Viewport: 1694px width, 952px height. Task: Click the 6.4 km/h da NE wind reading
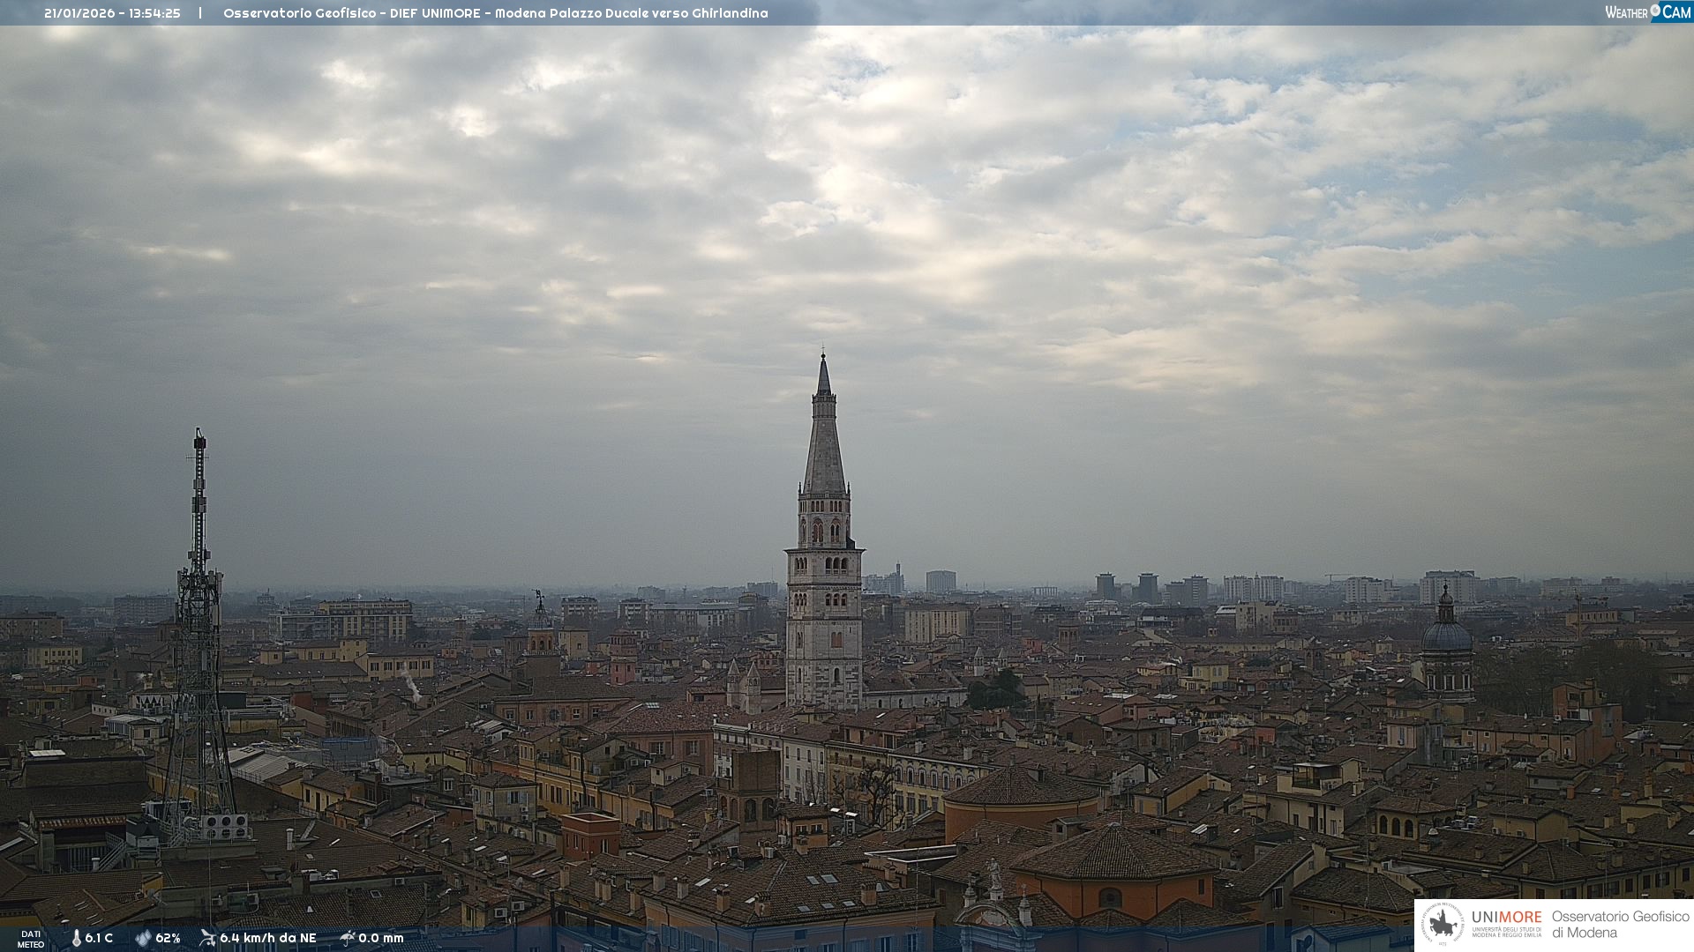(x=267, y=939)
